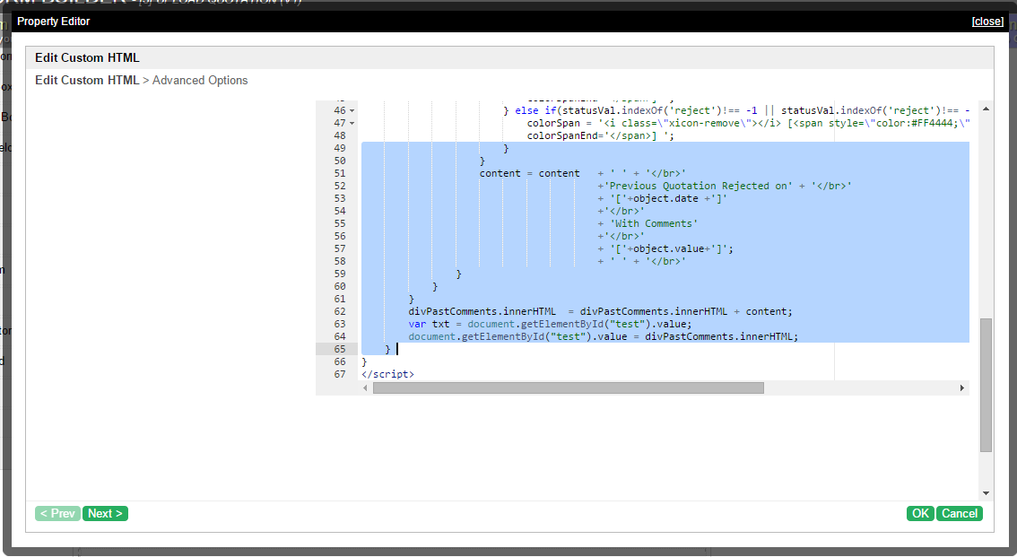Collapse the code fold at line 46
The height and width of the screenshot is (557, 1017).
coord(352,110)
